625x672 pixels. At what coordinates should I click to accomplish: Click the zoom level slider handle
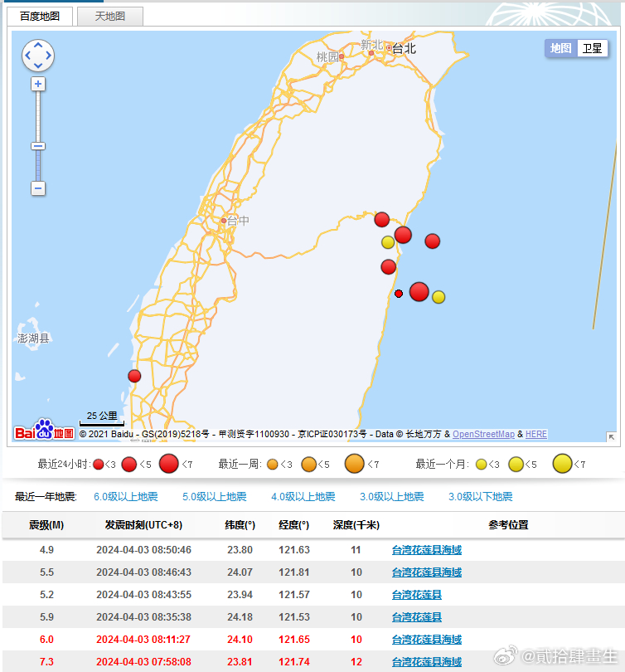[38, 146]
